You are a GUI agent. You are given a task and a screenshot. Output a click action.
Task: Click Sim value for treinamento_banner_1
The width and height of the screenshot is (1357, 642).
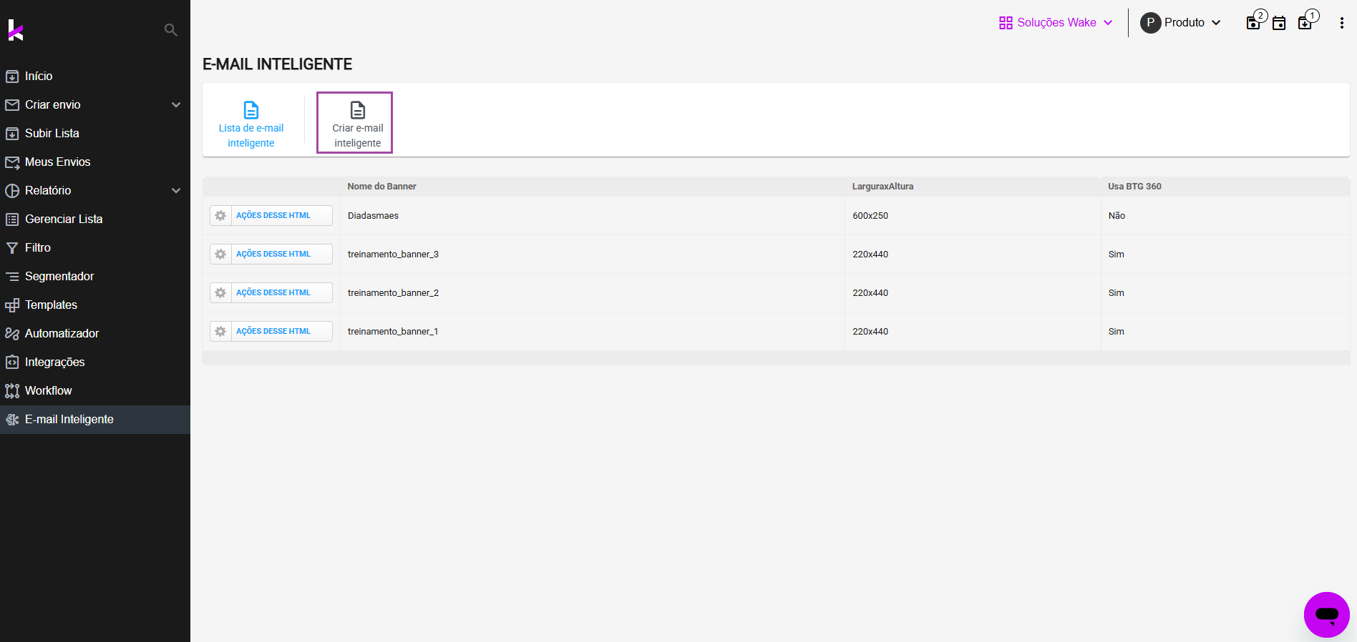click(1116, 332)
